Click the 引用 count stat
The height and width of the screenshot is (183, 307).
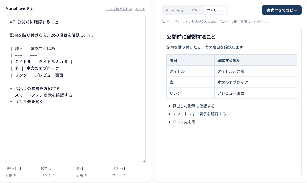[81, 175]
